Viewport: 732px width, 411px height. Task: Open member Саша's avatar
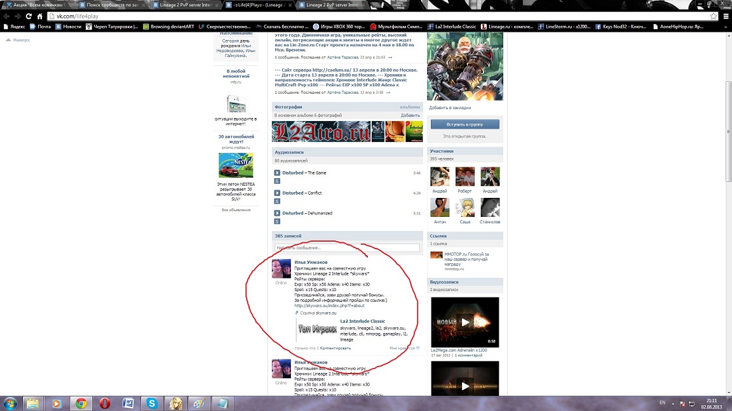[x=465, y=207]
